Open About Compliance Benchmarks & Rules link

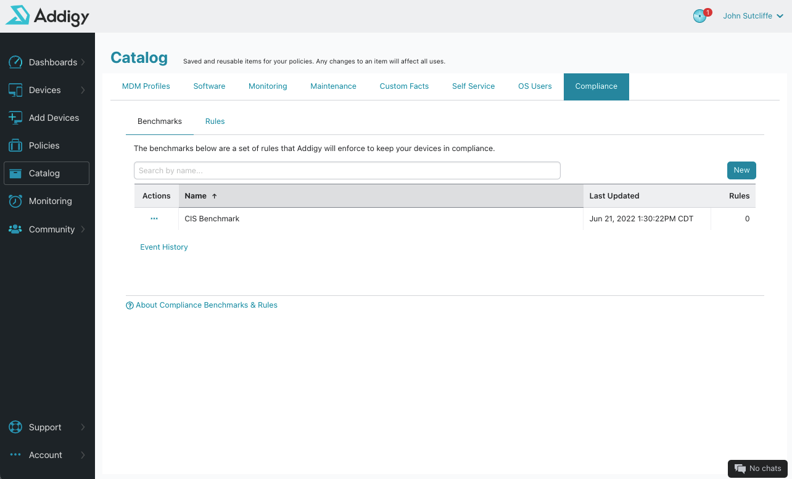(207, 305)
